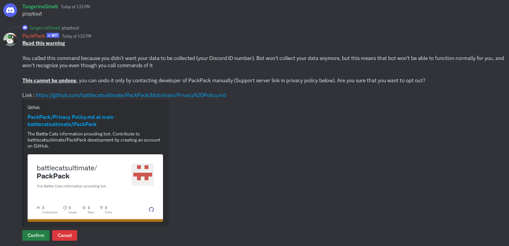509x246 pixels.
Task: Click the stars icon in the card
Action: pos(84,208)
